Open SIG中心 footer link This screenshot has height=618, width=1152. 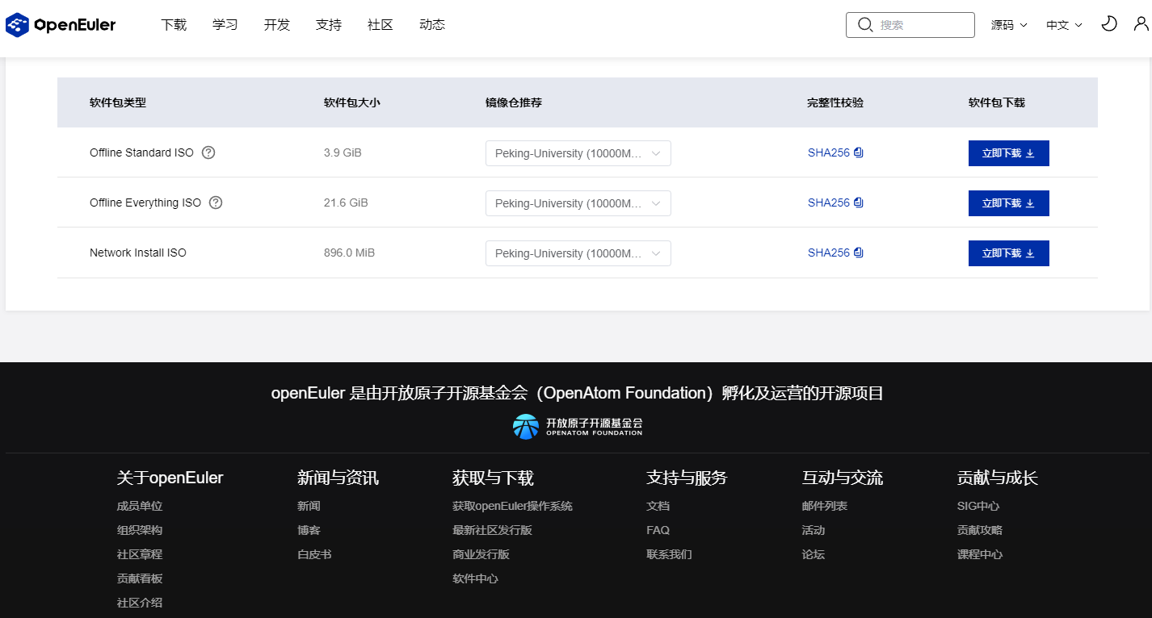pyautogui.click(x=978, y=506)
